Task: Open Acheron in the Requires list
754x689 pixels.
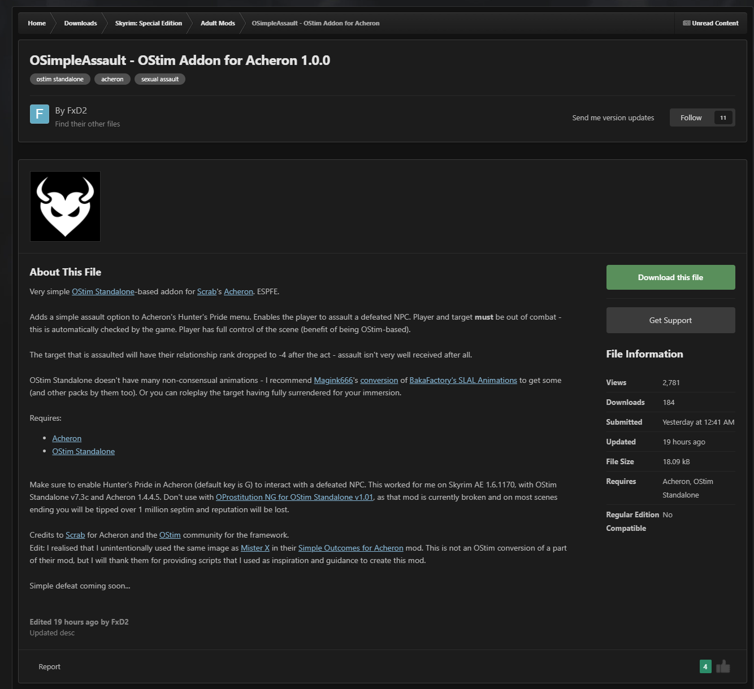Action: tap(67, 439)
